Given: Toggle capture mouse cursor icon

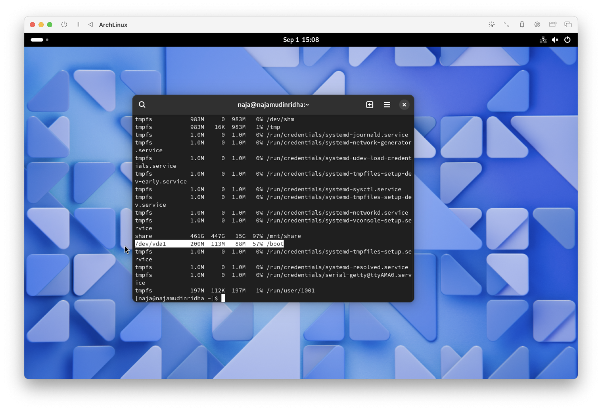Looking at the screenshot, I should coord(492,24).
